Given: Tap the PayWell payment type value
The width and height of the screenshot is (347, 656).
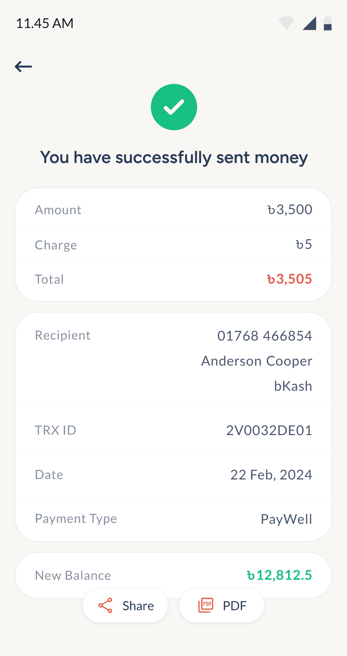Looking at the screenshot, I should [x=286, y=519].
